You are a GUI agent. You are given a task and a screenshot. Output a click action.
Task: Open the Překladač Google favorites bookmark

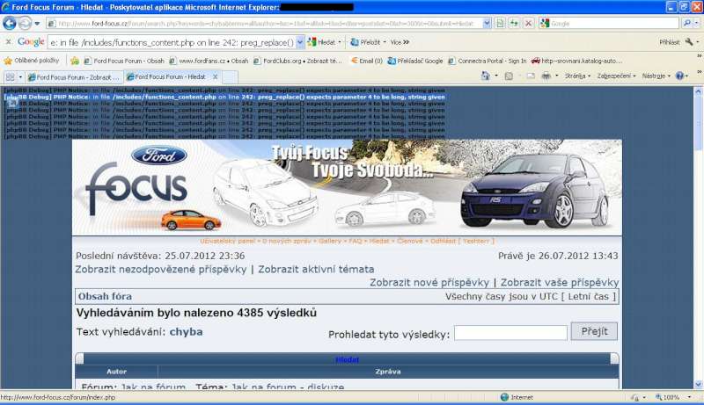pyautogui.click(x=413, y=61)
